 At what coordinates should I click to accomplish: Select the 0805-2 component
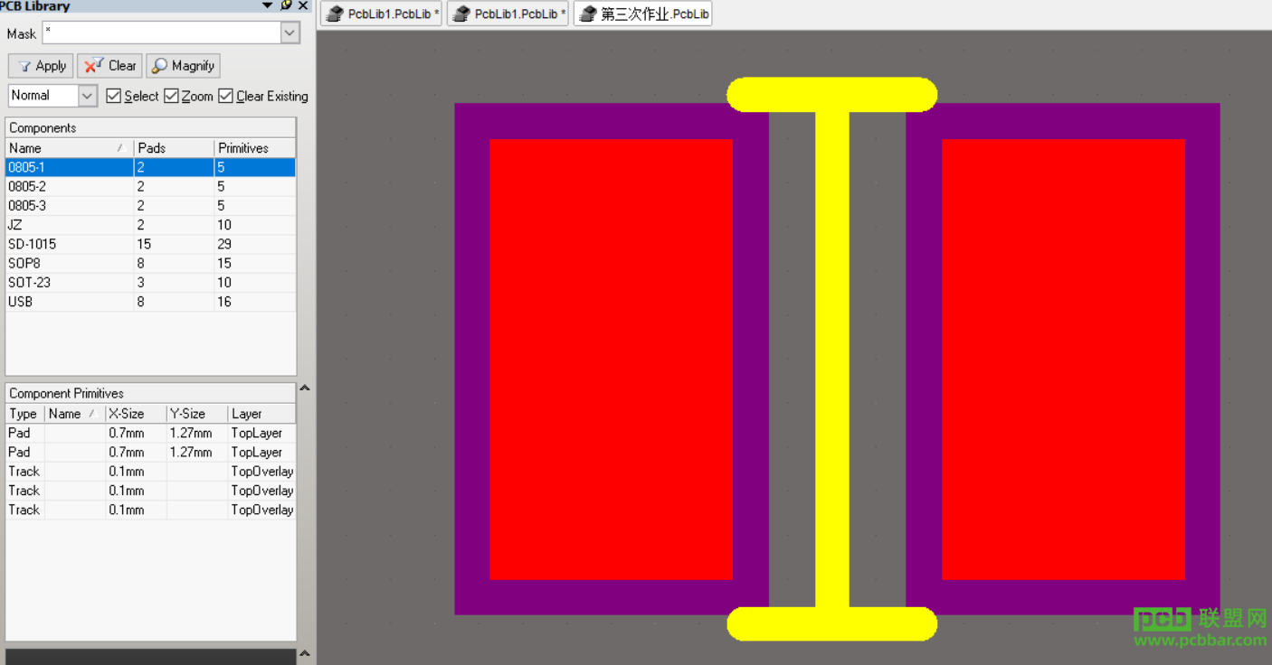pyautogui.click(x=150, y=186)
